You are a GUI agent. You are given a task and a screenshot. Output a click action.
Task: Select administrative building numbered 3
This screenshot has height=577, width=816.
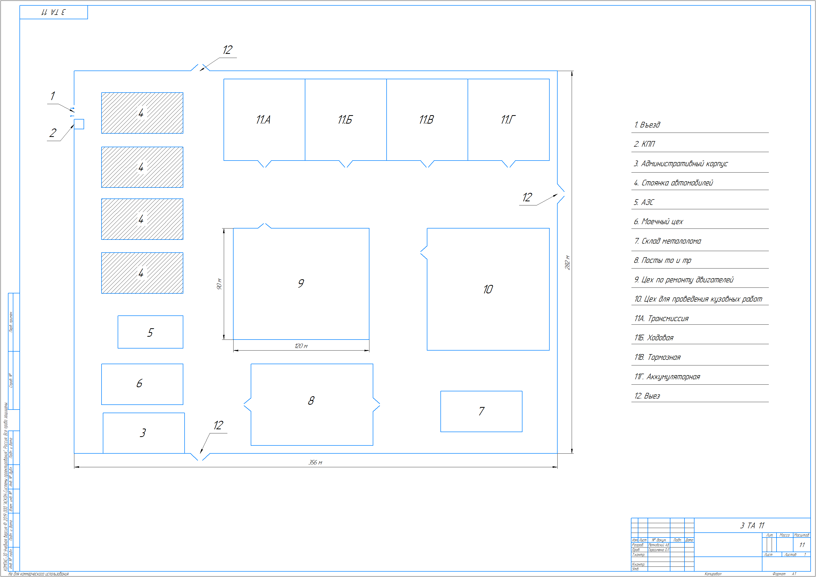(x=143, y=433)
